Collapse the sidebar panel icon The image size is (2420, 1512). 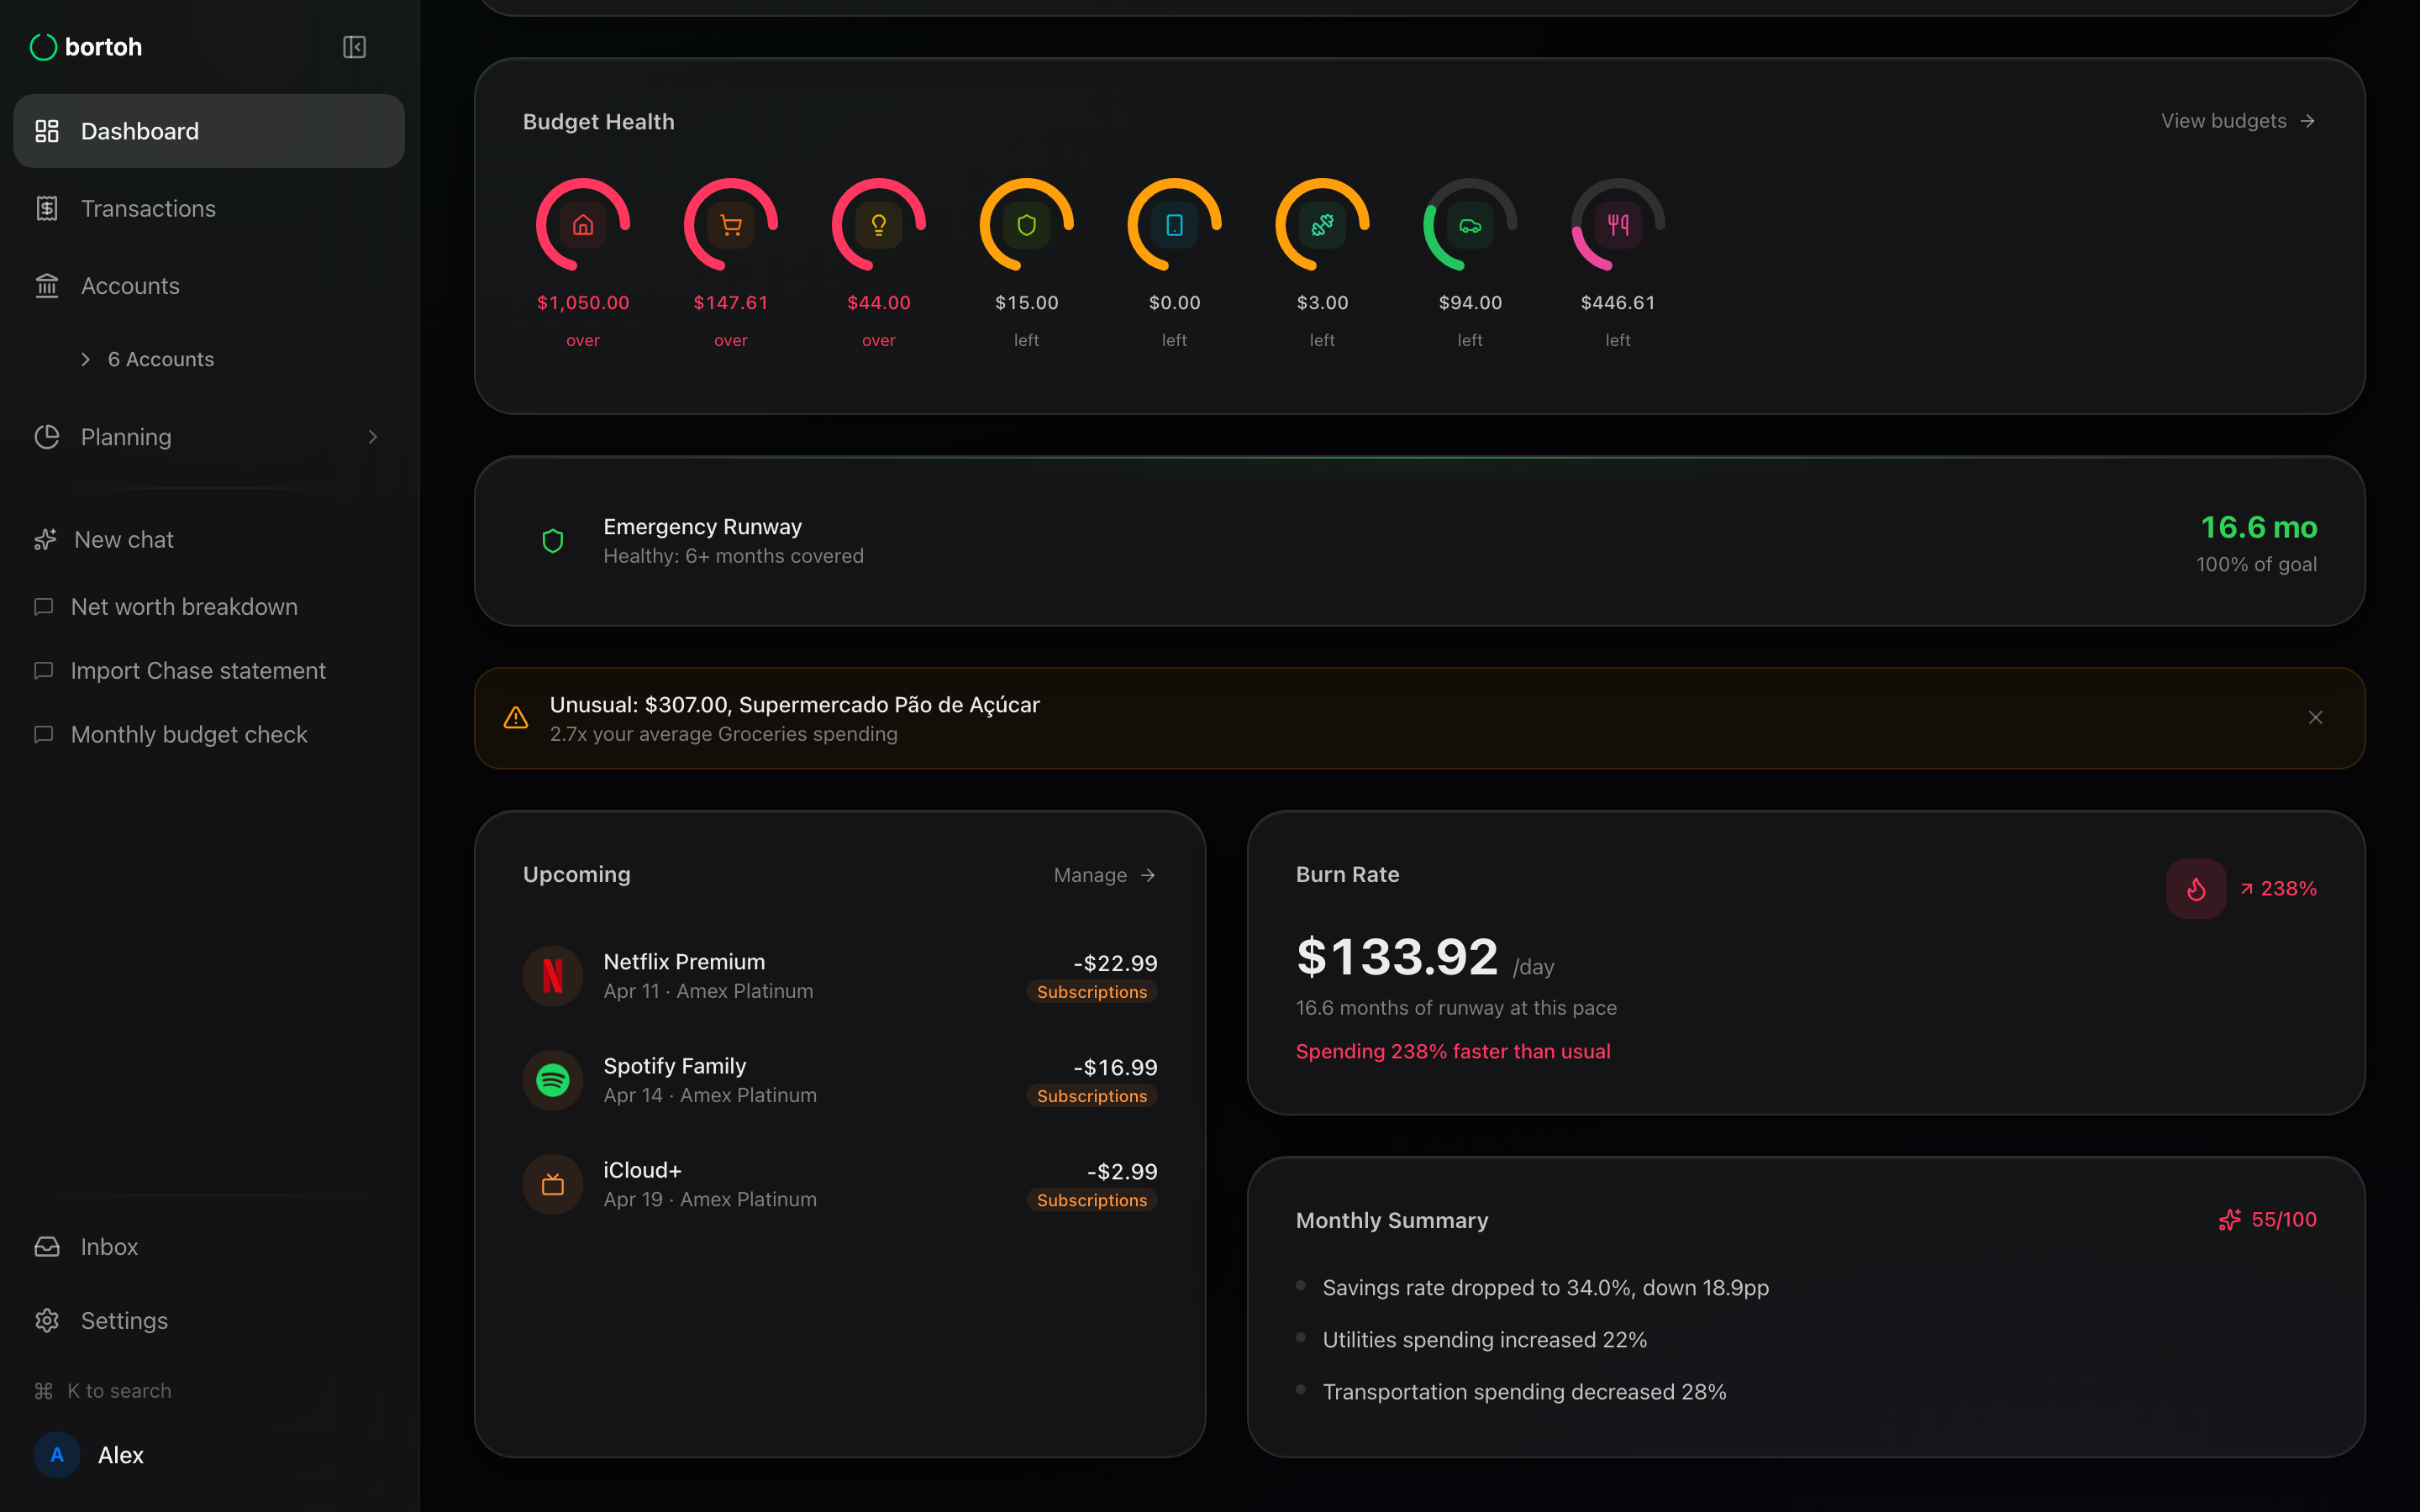click(354, 47)
